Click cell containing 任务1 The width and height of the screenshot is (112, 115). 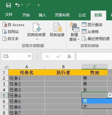pyautogui.click(x=27, y=78)
